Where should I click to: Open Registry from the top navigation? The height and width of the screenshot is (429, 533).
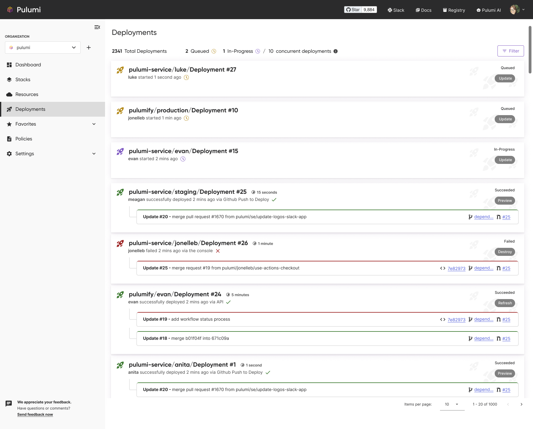pyautogui.click(x=454, y=10)
